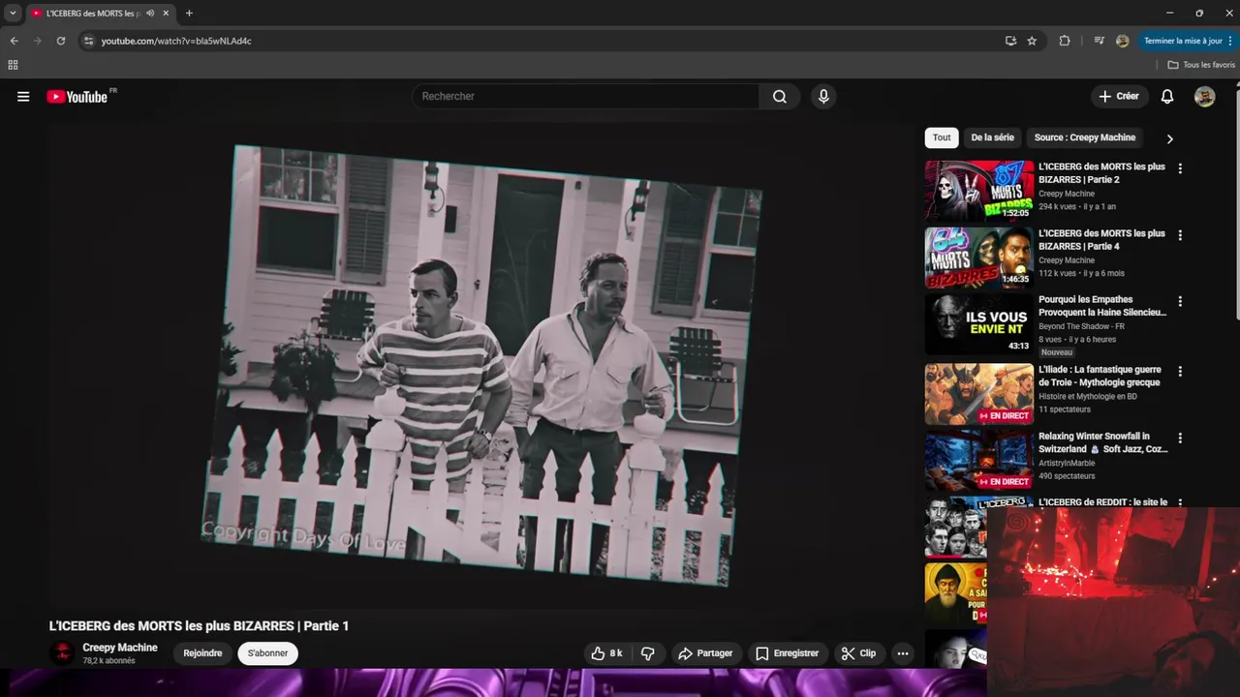The height and width of the screenshot is (697, 1240).
Task: Click "S'abonner" to subscribe
Action: point(267,653)
